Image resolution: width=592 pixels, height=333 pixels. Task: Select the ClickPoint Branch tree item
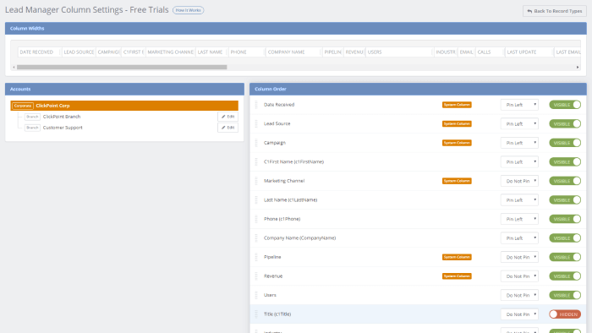(62, 117)
